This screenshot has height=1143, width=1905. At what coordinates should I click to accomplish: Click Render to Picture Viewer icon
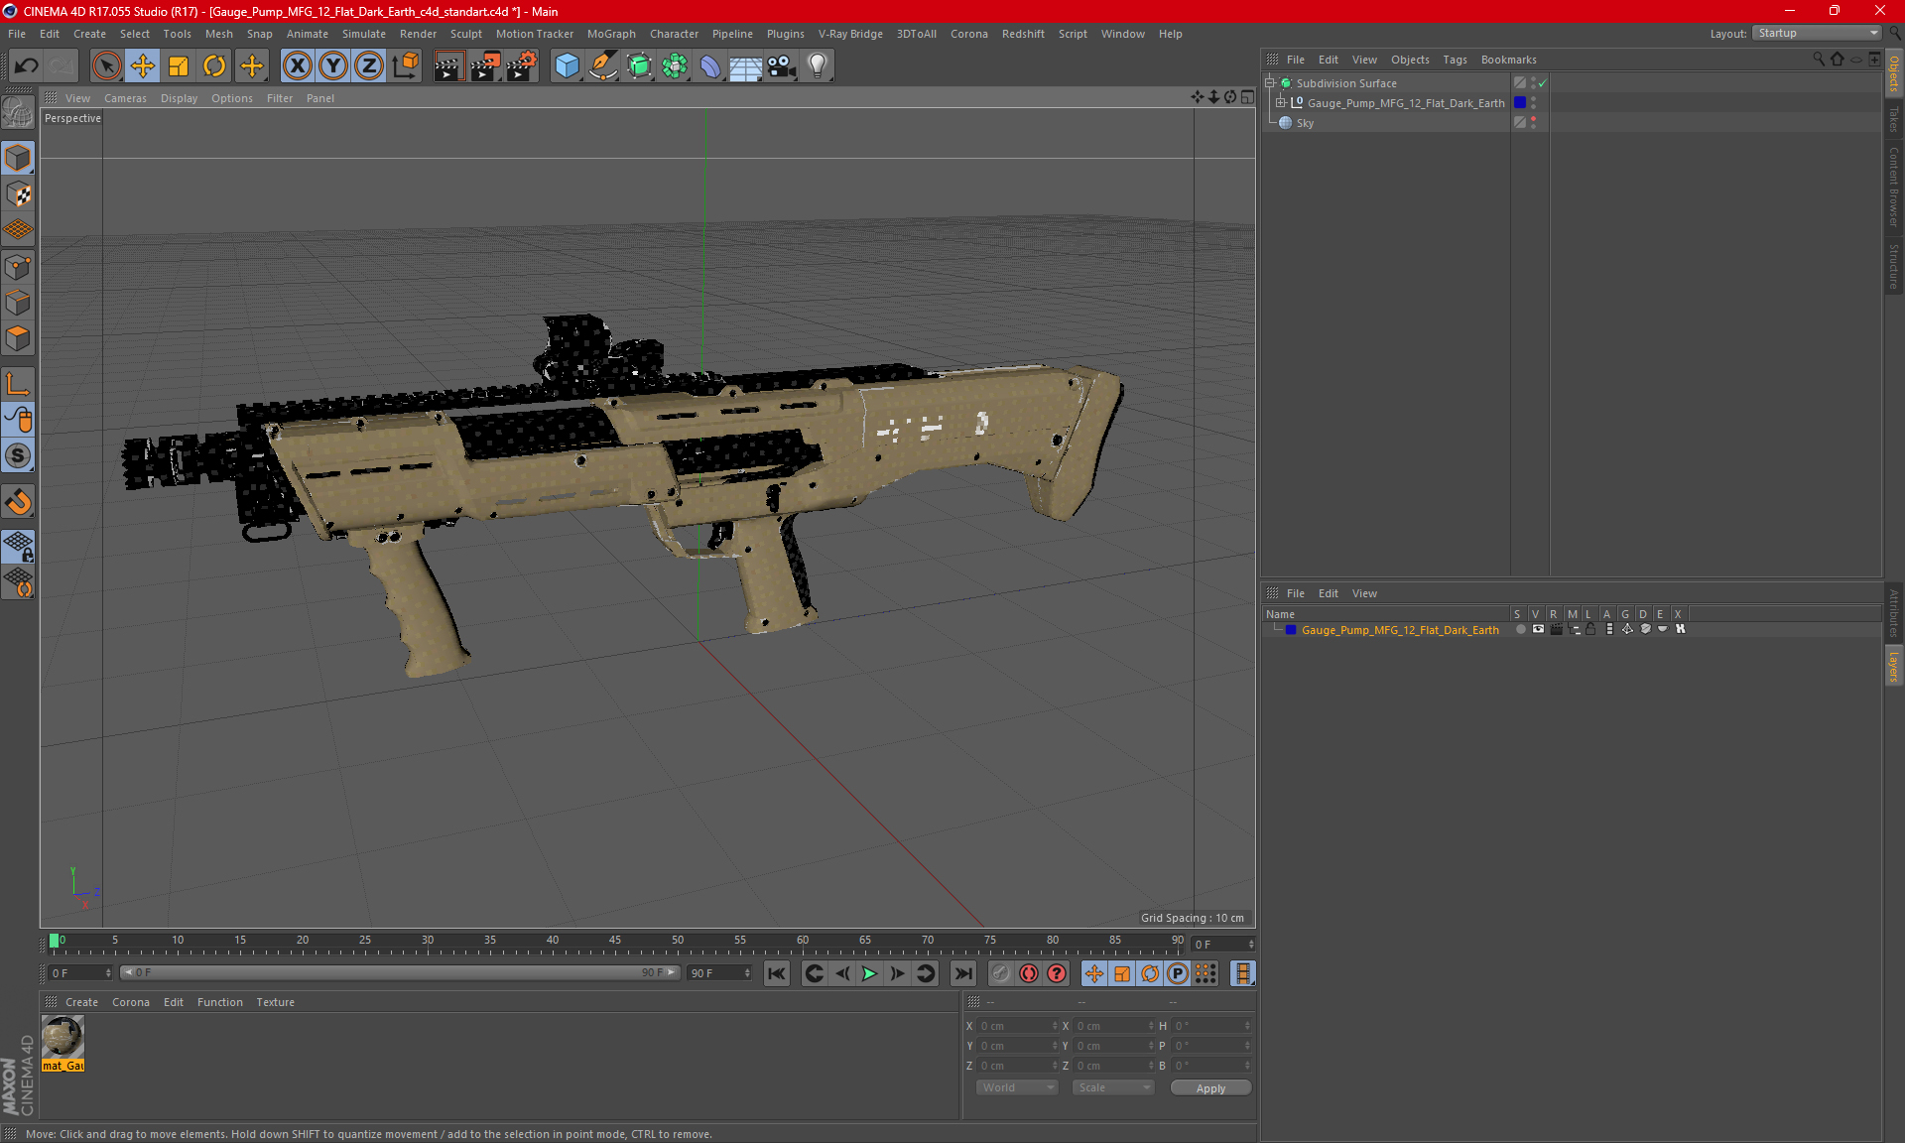[485, 66]
